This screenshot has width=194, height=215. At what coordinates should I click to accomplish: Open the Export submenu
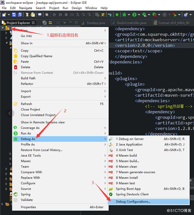pyautogui.click(x=60, y=96)
